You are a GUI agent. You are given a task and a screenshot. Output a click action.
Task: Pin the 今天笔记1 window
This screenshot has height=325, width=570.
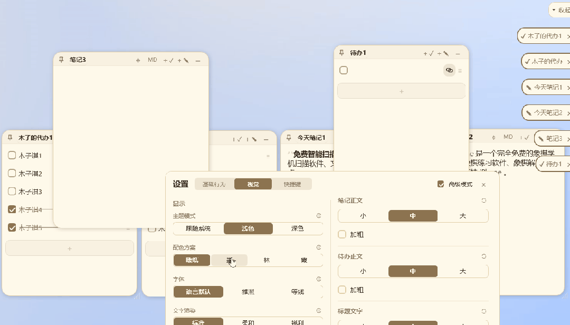(289, 138)
